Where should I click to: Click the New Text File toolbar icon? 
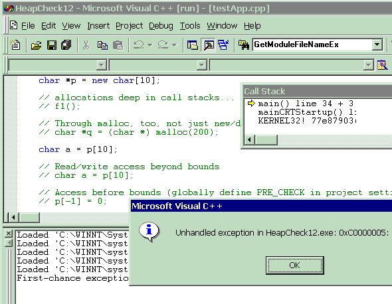[x=15, y=45]
